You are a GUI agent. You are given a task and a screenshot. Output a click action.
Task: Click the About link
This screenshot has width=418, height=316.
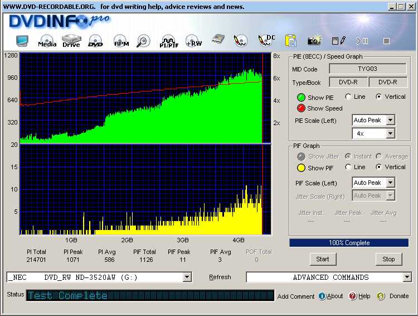click(x=331, y=296)
